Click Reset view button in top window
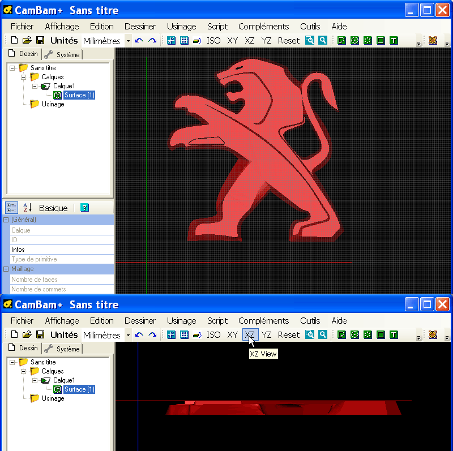 click(x=289, y=41)
